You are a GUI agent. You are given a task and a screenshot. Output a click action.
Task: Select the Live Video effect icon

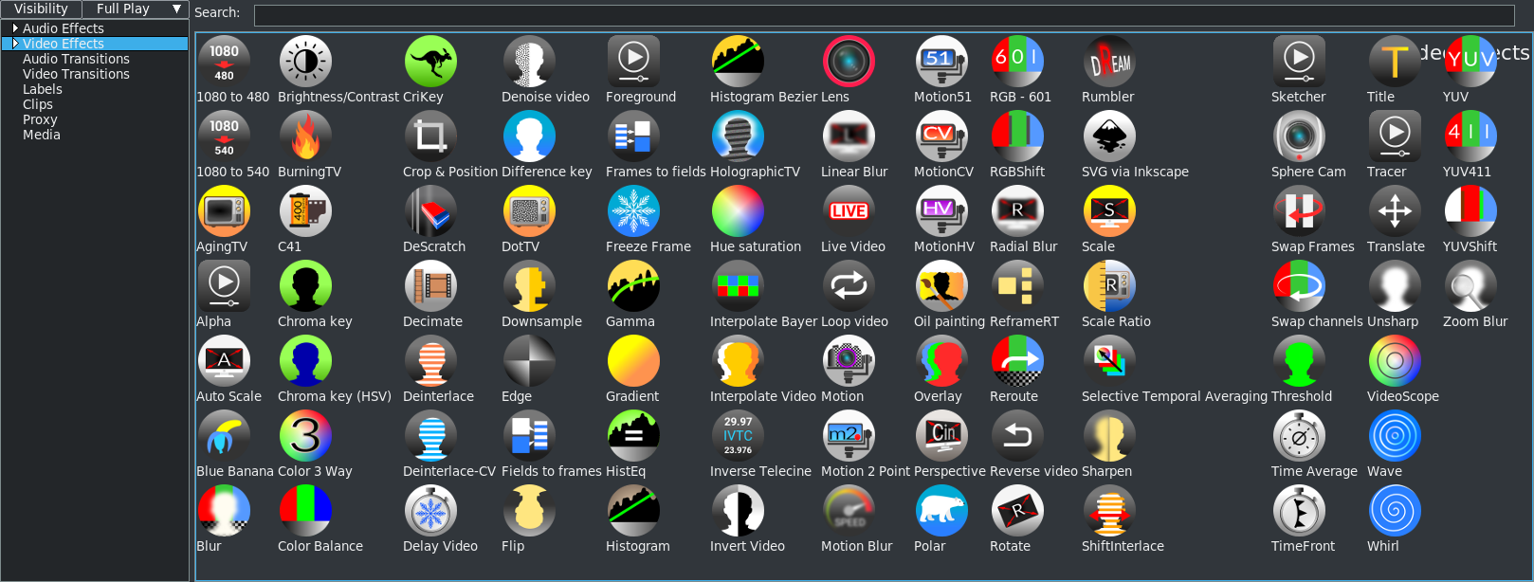(x=849, y=211)
